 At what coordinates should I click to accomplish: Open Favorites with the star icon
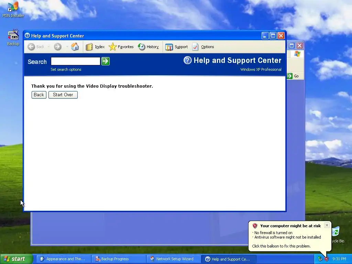coord(112,47)
